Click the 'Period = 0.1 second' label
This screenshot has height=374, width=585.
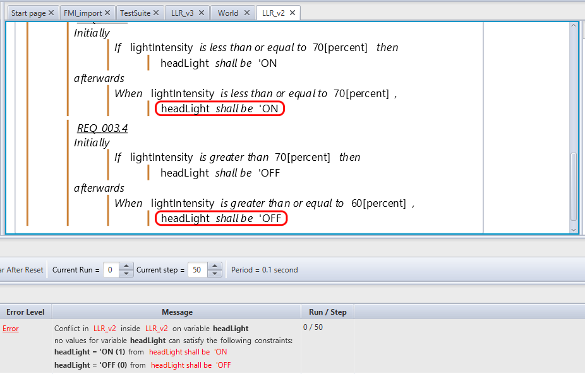[265, 270]
